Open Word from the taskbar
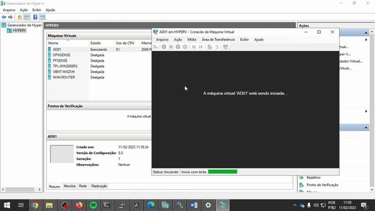The image size is (375, 211). [x=194, y=205]
